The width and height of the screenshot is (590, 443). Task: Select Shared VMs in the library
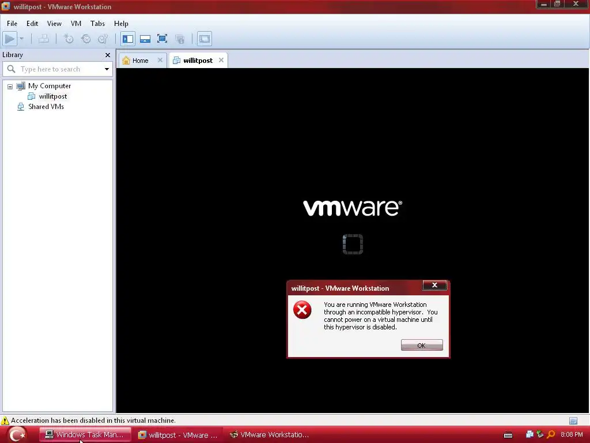point(46,107)
